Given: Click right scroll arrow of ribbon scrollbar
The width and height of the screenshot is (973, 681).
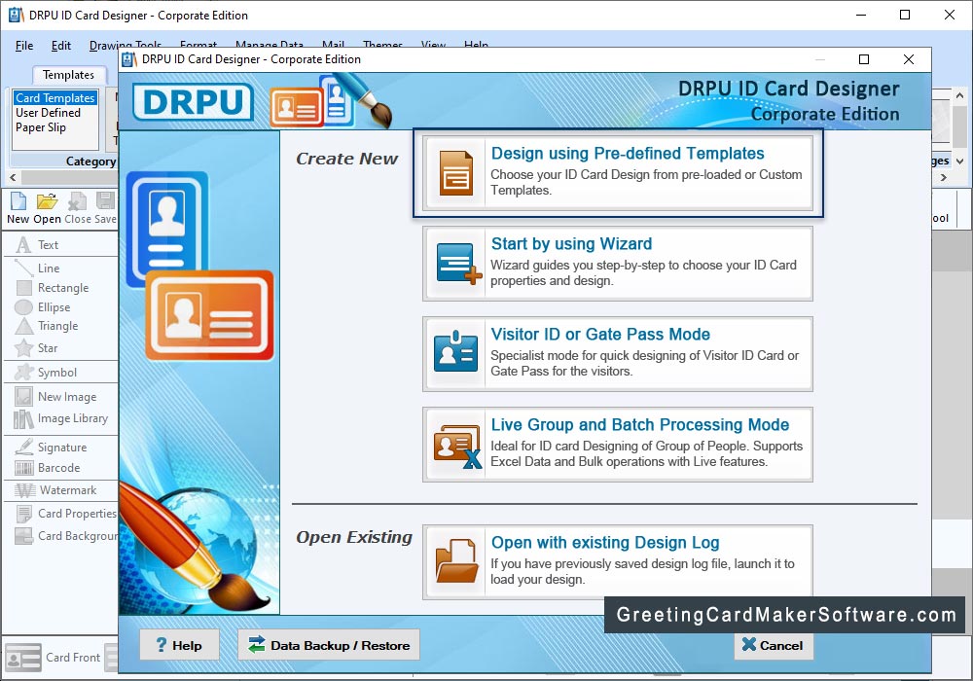Looking at the screenshot, I should (x=944, y=178).
